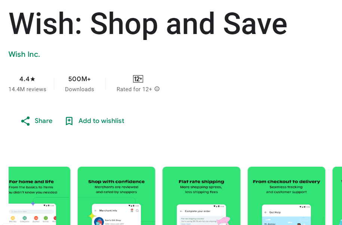The width and height of the screenshot is (342, 225).
Task: Click cart icon in Merchant info screenshot
Action: pyautogui.click(x=132, y=210)
